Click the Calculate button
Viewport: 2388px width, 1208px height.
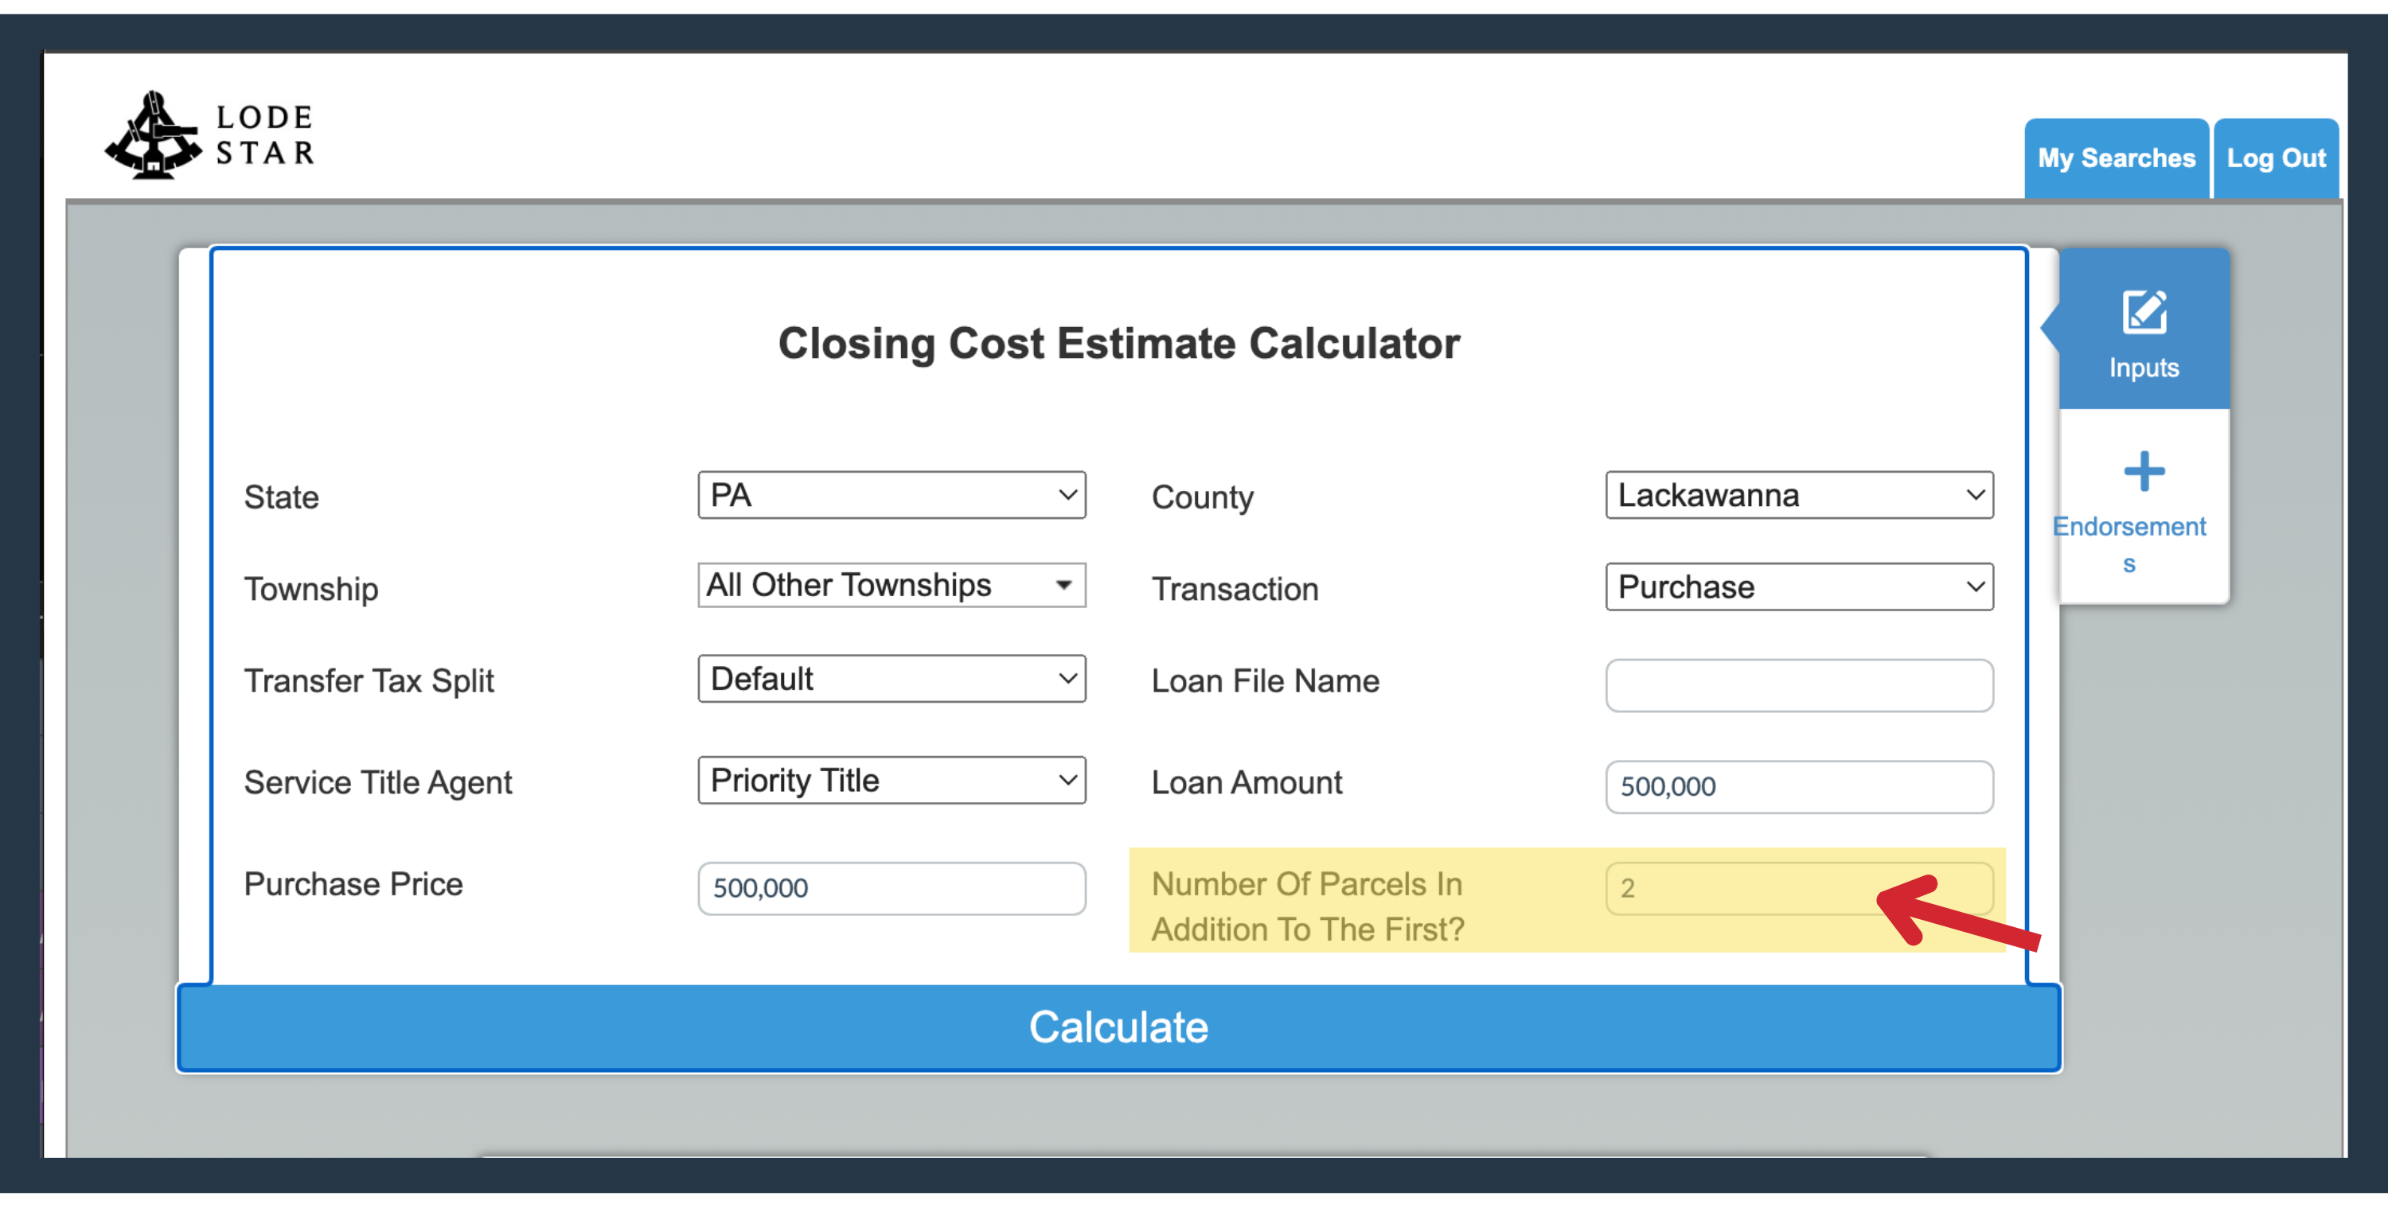tap(1118, 1027)
